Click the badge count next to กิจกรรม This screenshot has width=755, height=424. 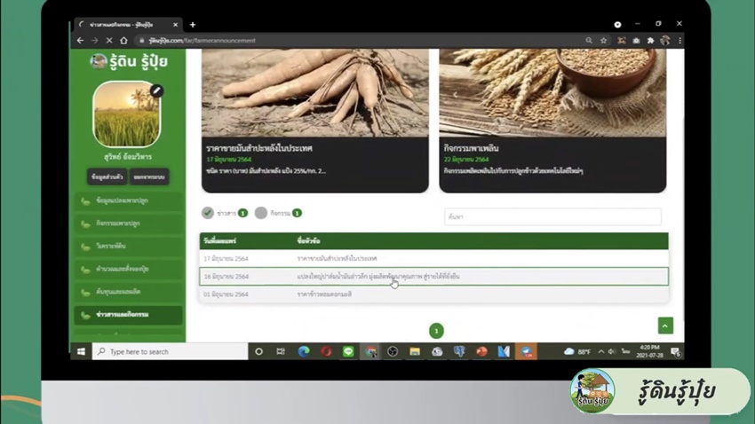(x=297, y=213)
